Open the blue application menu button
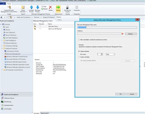145x114 pixels. [x=3, y=4]
